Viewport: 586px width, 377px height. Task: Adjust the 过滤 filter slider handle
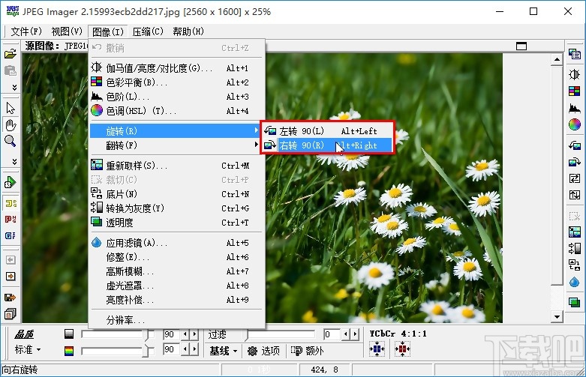[x=246, y=334]
